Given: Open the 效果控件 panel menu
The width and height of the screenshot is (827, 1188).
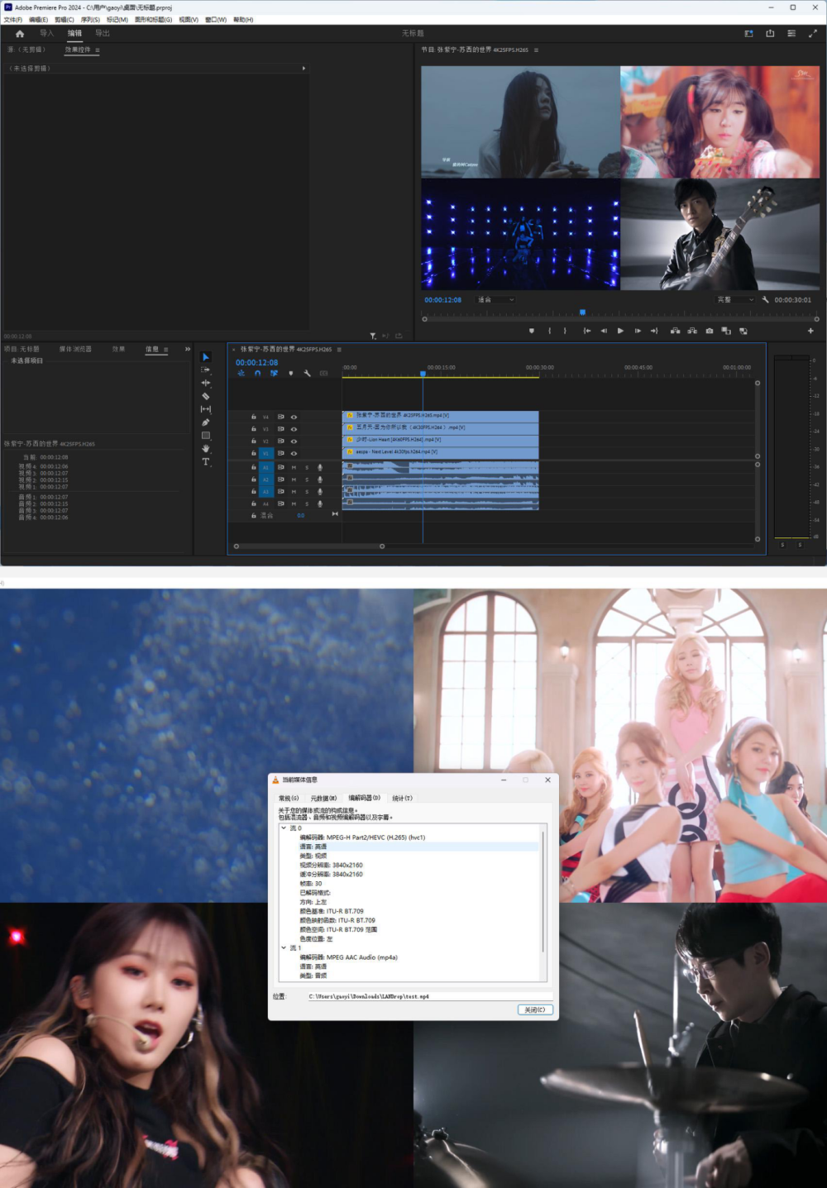Looking at the screenshot, I should coord(98,50).
